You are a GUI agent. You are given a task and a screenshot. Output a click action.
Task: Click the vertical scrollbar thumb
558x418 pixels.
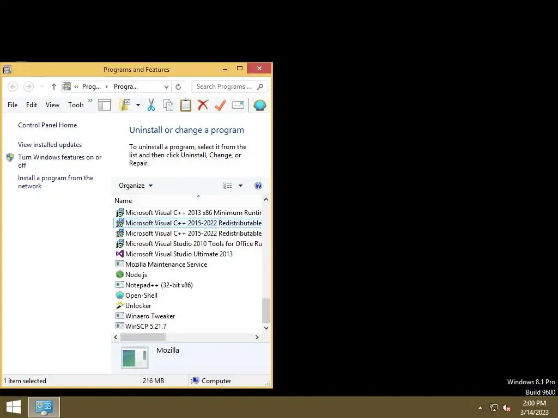(266, 311)
